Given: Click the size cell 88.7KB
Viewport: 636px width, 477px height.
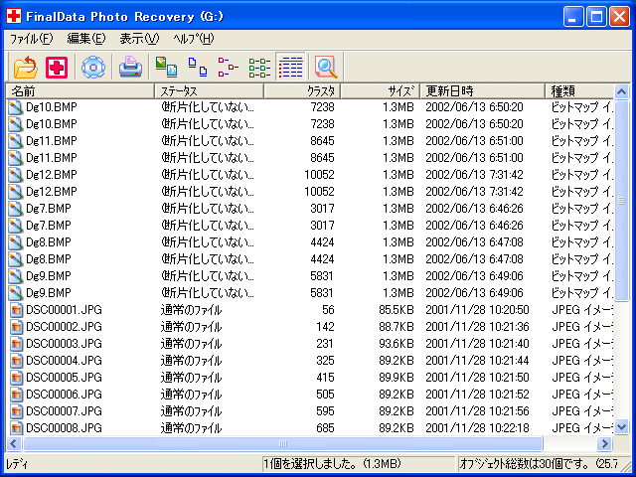Looking at the screenshot, I should [397, 327].
